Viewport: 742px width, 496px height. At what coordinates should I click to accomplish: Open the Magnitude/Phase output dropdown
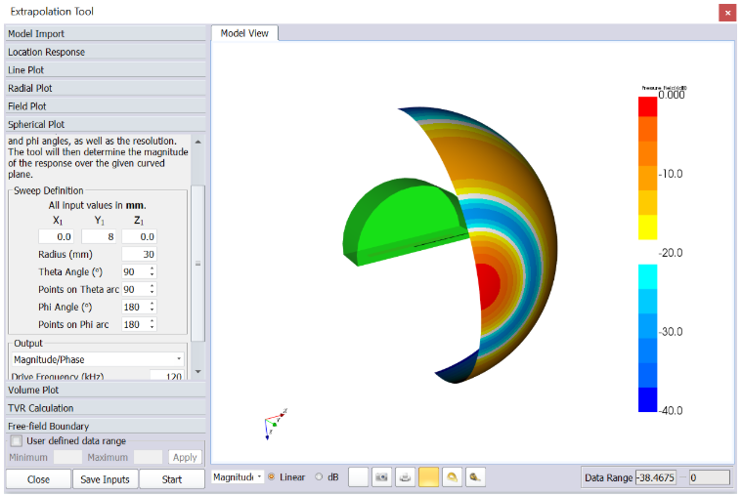(97, 359)
